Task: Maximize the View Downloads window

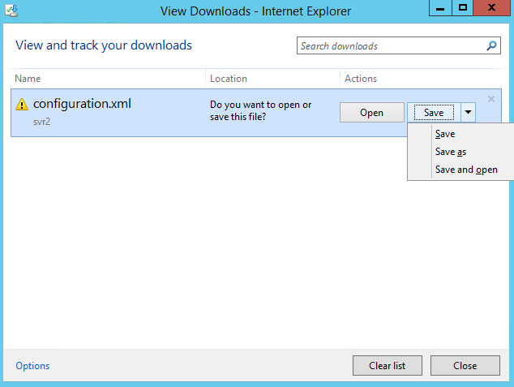Action: coord(463,8)
